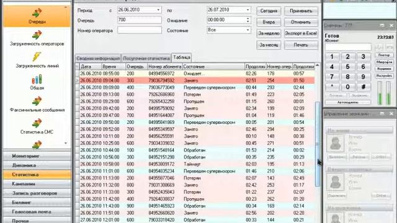Image resolution: width=397 pixels, height=223 pixels.
Task: Tap the star key on softphone keypad
Action: (x=332, y=87)
